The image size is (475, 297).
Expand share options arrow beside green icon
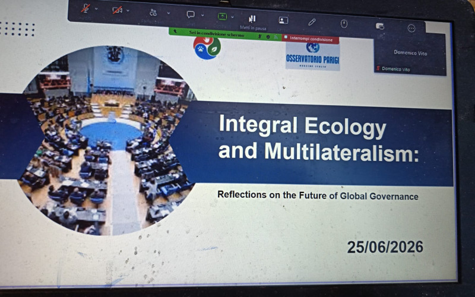tap(233, 17)
